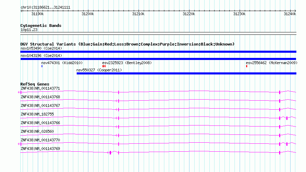Open the Cytogenetic Bands track title
The image size is (306, 172).
coord(41,26)
